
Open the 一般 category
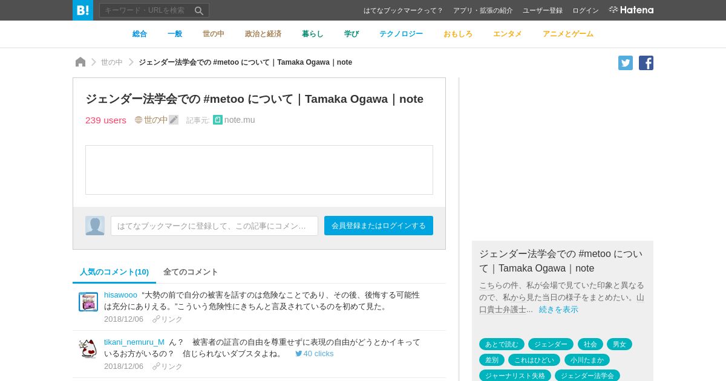coord(175,34)
